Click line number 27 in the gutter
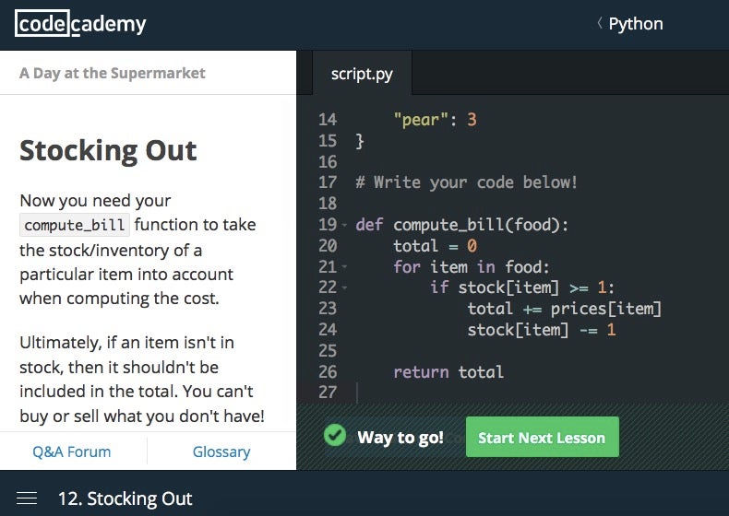Screen dimensions: 729x516 tap(327, 393)
